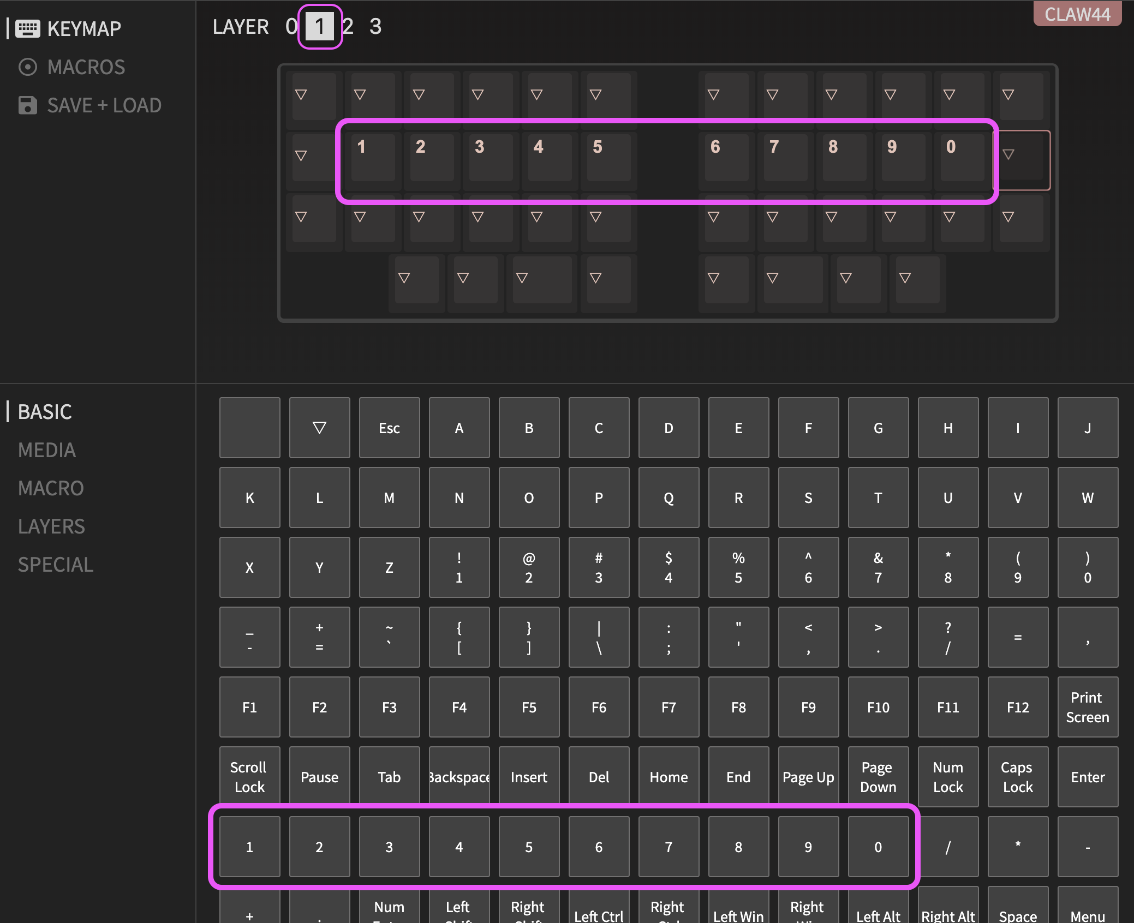The image size is (1134, 923).
Task: Select the key mapped to 5 on keyboard
Action: point(608,157)
